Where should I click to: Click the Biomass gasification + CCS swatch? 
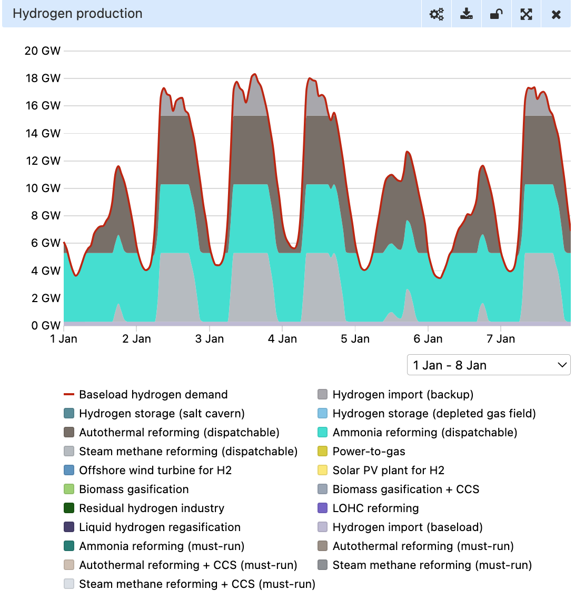click(x=322, y=489)
